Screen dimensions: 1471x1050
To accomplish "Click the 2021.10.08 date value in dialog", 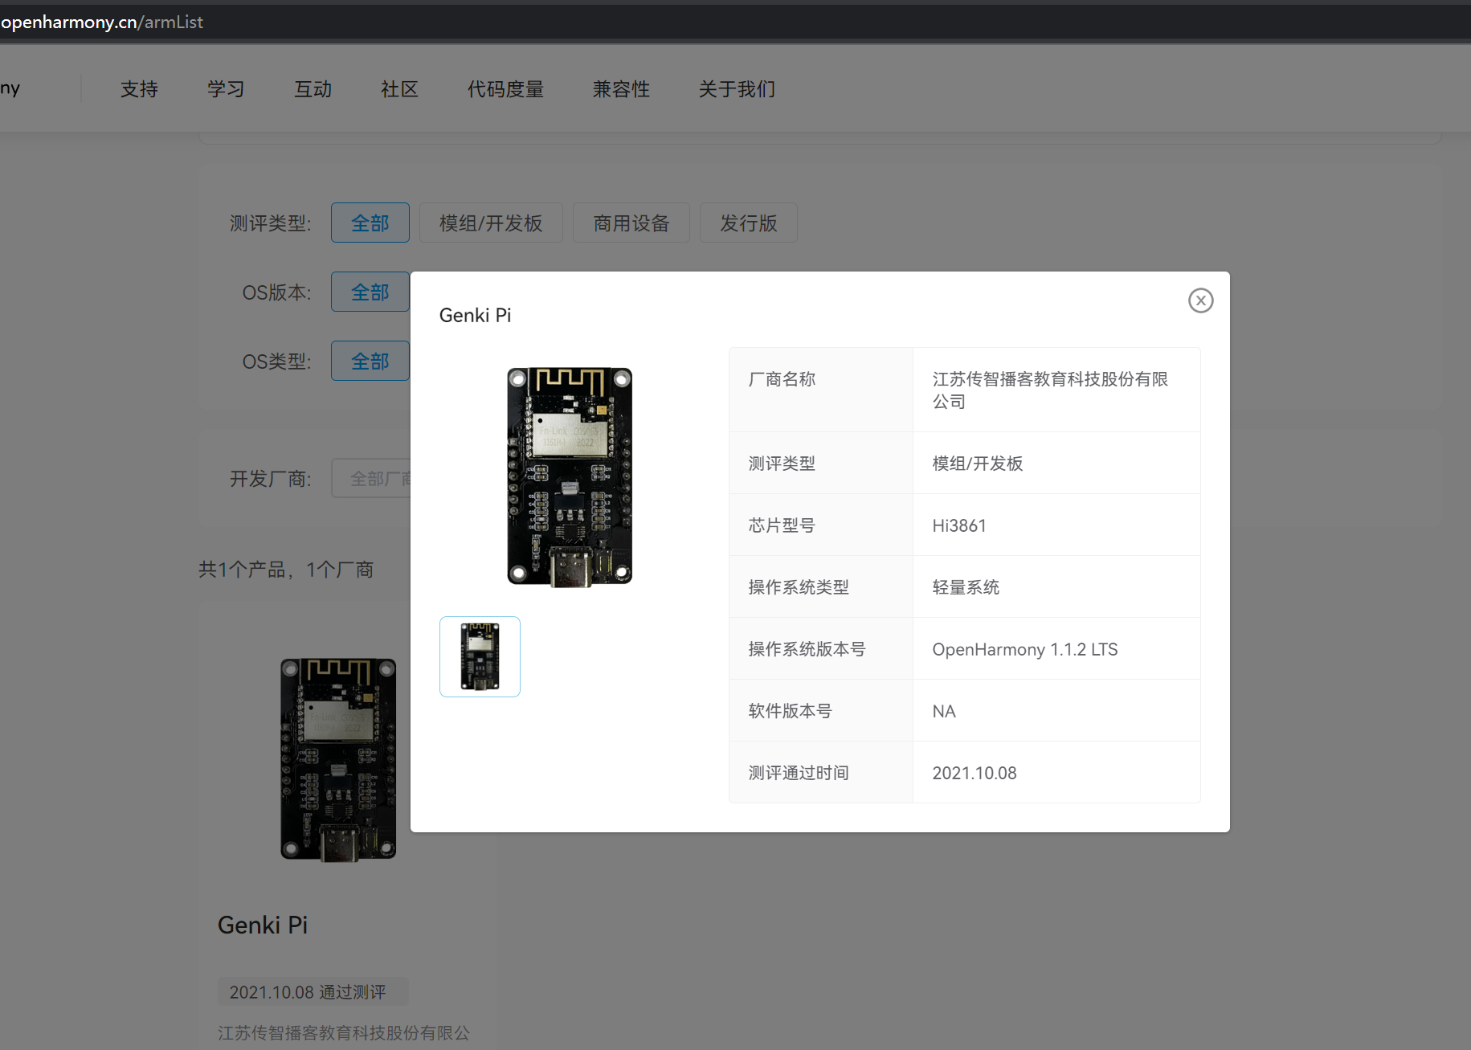I will click(x=974, y=773).
